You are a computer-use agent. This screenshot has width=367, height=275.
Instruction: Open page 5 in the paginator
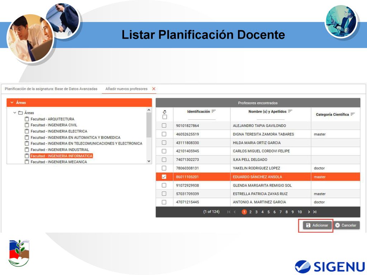tap(268, 212)
